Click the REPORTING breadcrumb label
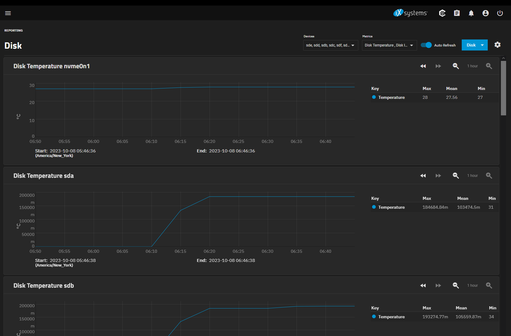 coord(13,31)
